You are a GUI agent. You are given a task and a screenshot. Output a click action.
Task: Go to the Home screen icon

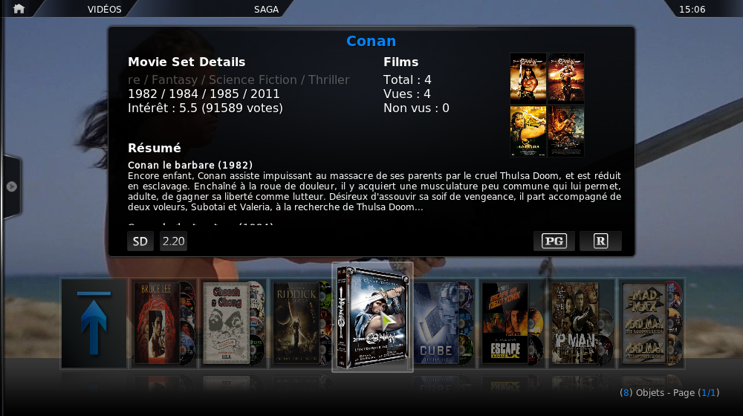(x=19, y=8)
